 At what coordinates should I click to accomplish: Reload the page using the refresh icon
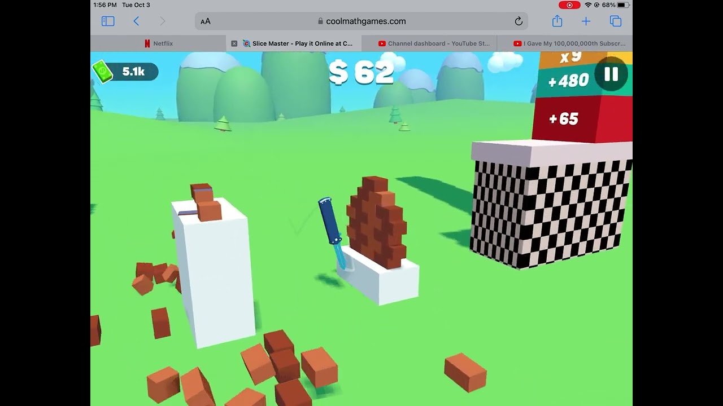[x=519, y=21]
